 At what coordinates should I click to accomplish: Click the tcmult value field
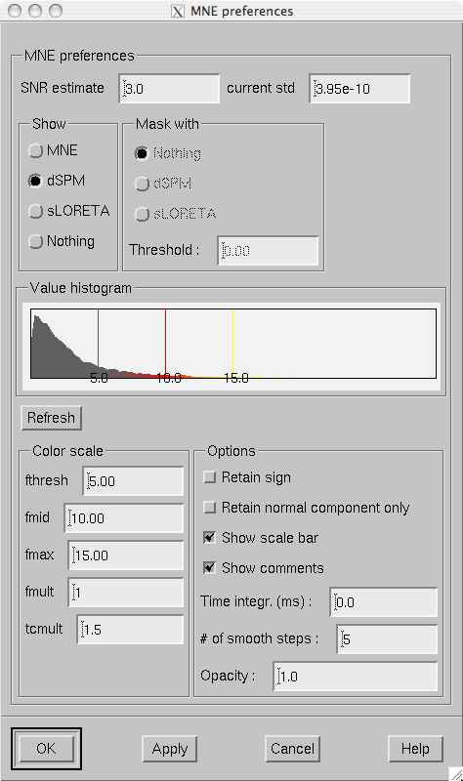[131, 629]
